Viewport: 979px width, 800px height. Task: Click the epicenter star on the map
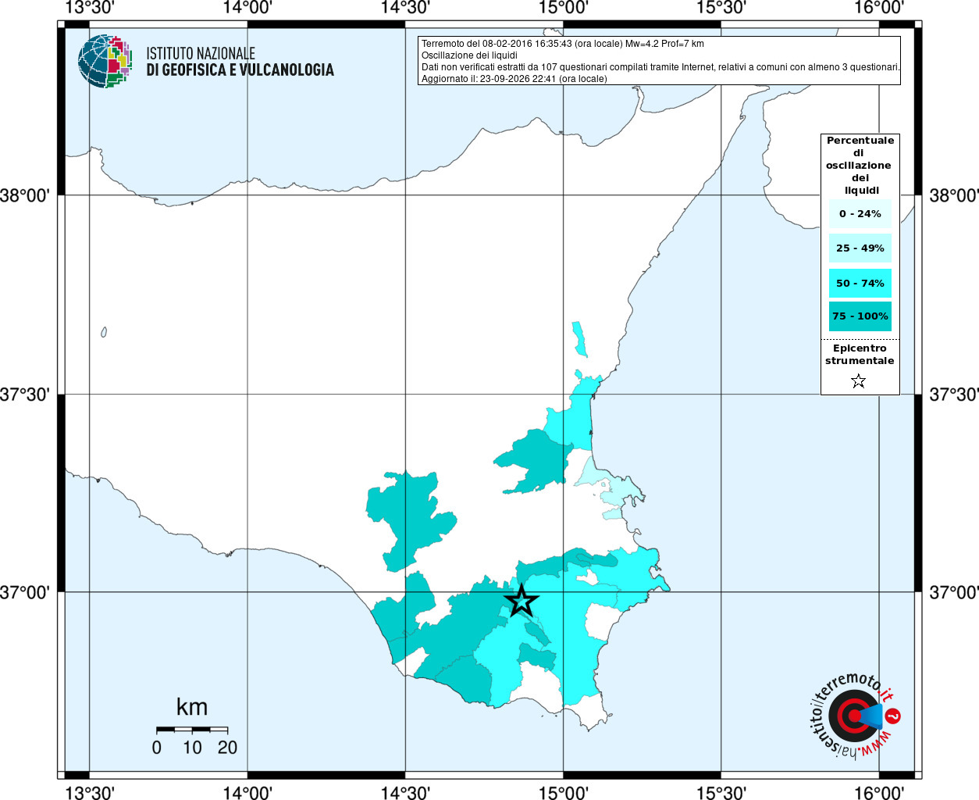point(521,601)
